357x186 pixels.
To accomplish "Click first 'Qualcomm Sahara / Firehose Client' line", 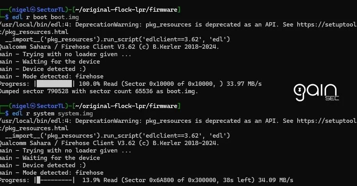I will coord(109,47).
